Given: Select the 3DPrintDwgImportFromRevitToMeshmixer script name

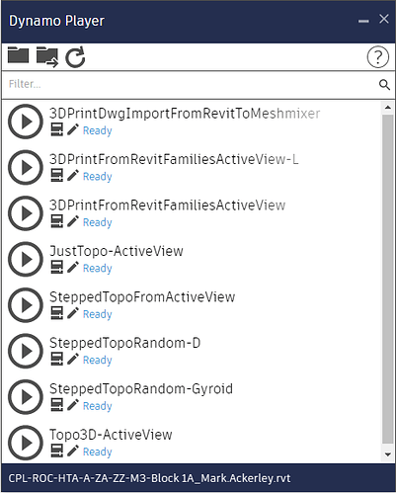Looking at the screenshot, I should (185, 114).
